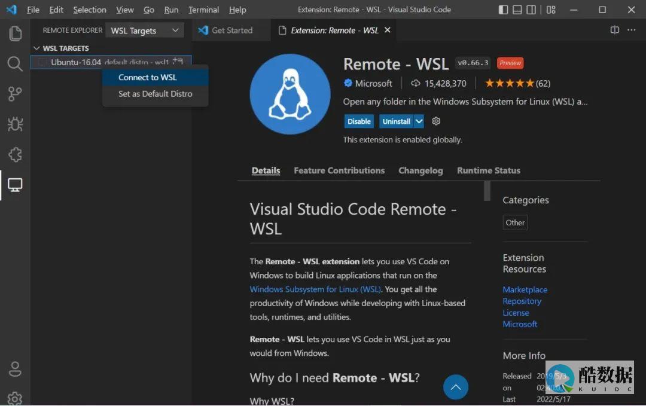The height and width of the screenshot is (406, 646).
Task: Open the Selection menu
Action: (x=89, y=10)
